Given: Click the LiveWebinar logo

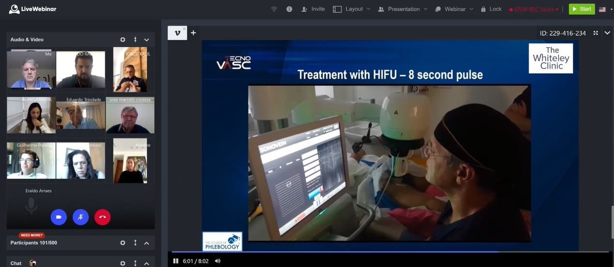Looking at the screenshot, I should click(x=33, y=9).
